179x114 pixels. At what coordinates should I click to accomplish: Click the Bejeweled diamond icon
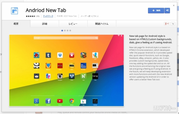(48, 66)
